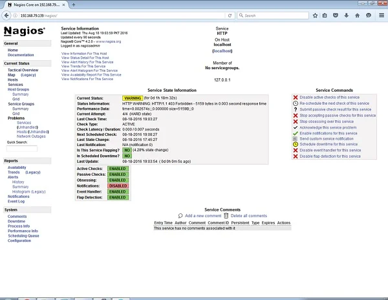The height and width of the screenshot is (300, 388).
Task: Click the Comment ID column header
Action: [219, 223]
